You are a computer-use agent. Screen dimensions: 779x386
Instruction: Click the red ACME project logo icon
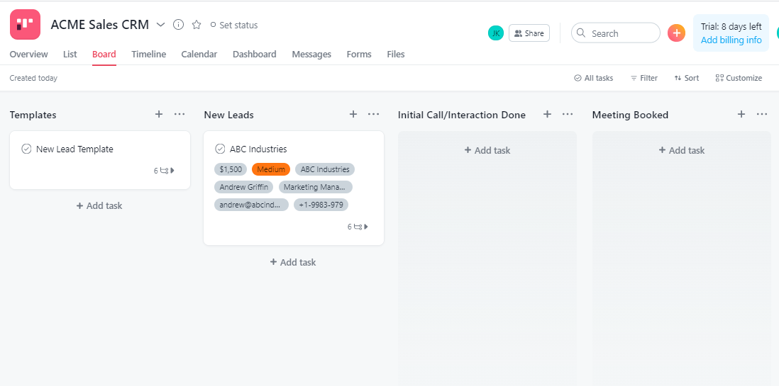click(x=25, y=24)
